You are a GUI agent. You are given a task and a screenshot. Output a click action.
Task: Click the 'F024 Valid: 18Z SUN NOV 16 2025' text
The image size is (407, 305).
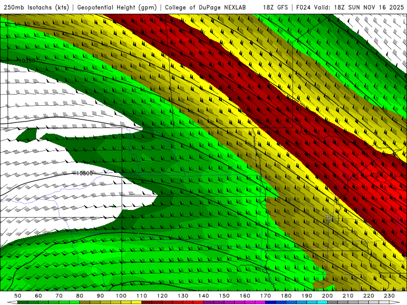click(x=350, y=7)
